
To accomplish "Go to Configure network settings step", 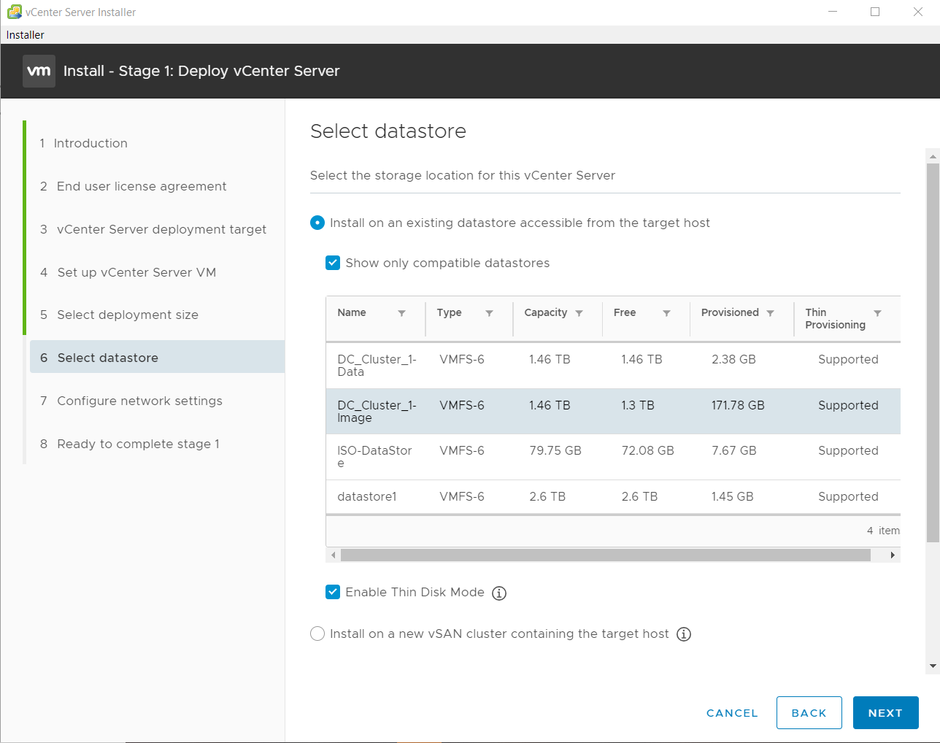I will click(x=139, y=401).
